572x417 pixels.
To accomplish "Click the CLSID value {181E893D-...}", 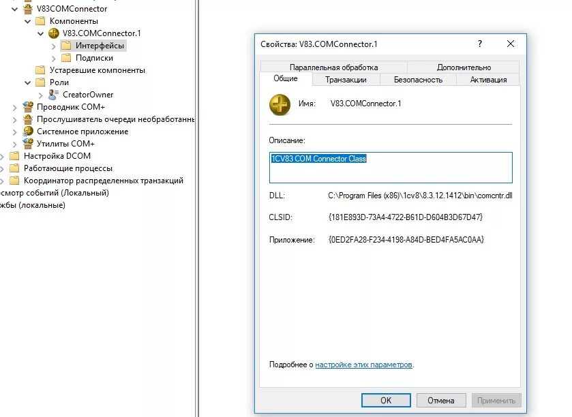I will tap(405, 217).
